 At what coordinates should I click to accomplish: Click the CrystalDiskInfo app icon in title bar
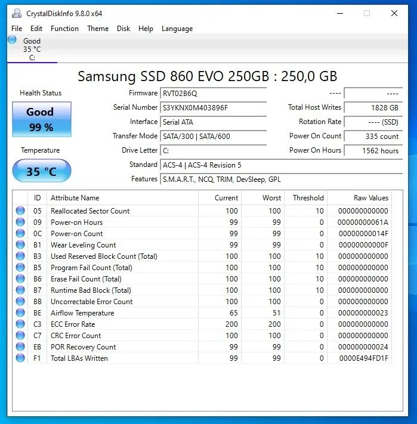tap(17, 13)
